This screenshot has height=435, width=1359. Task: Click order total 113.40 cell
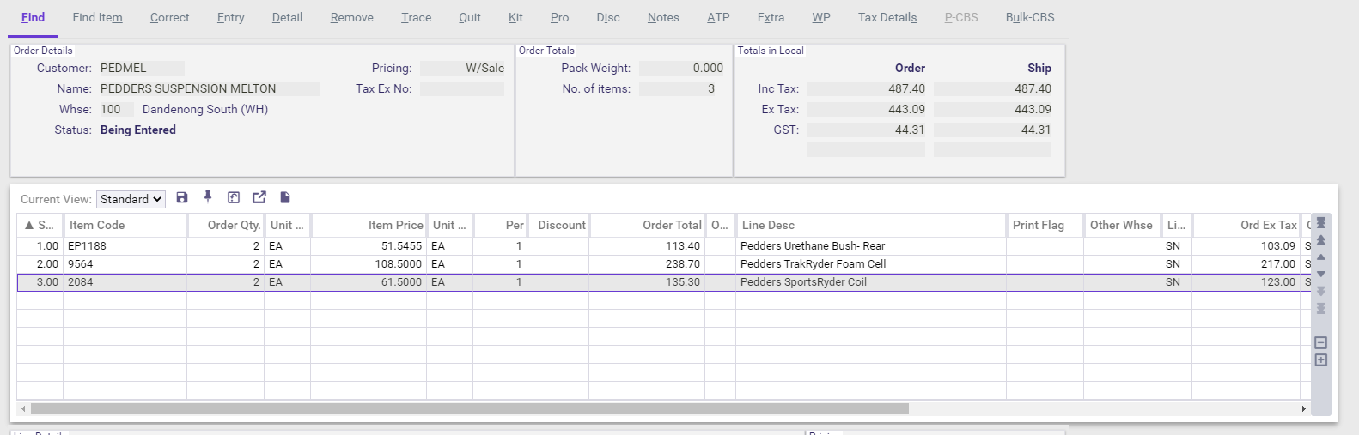coord(647,245)
